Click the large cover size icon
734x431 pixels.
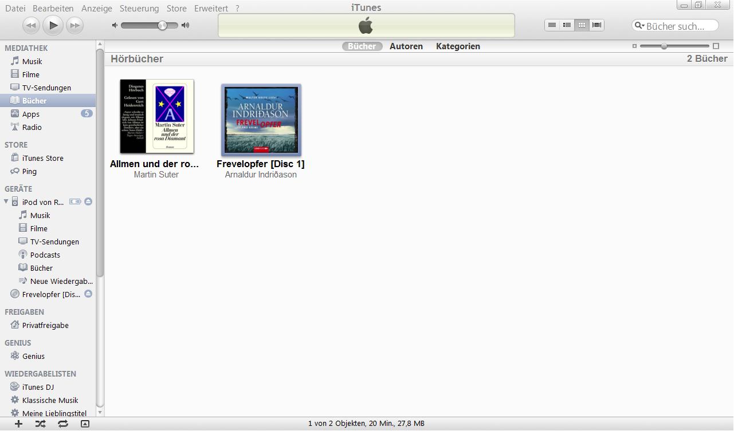point(716,46)
